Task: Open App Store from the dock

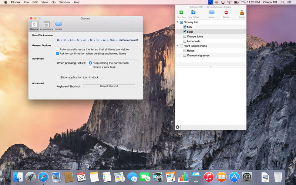Action: (234, 177)
